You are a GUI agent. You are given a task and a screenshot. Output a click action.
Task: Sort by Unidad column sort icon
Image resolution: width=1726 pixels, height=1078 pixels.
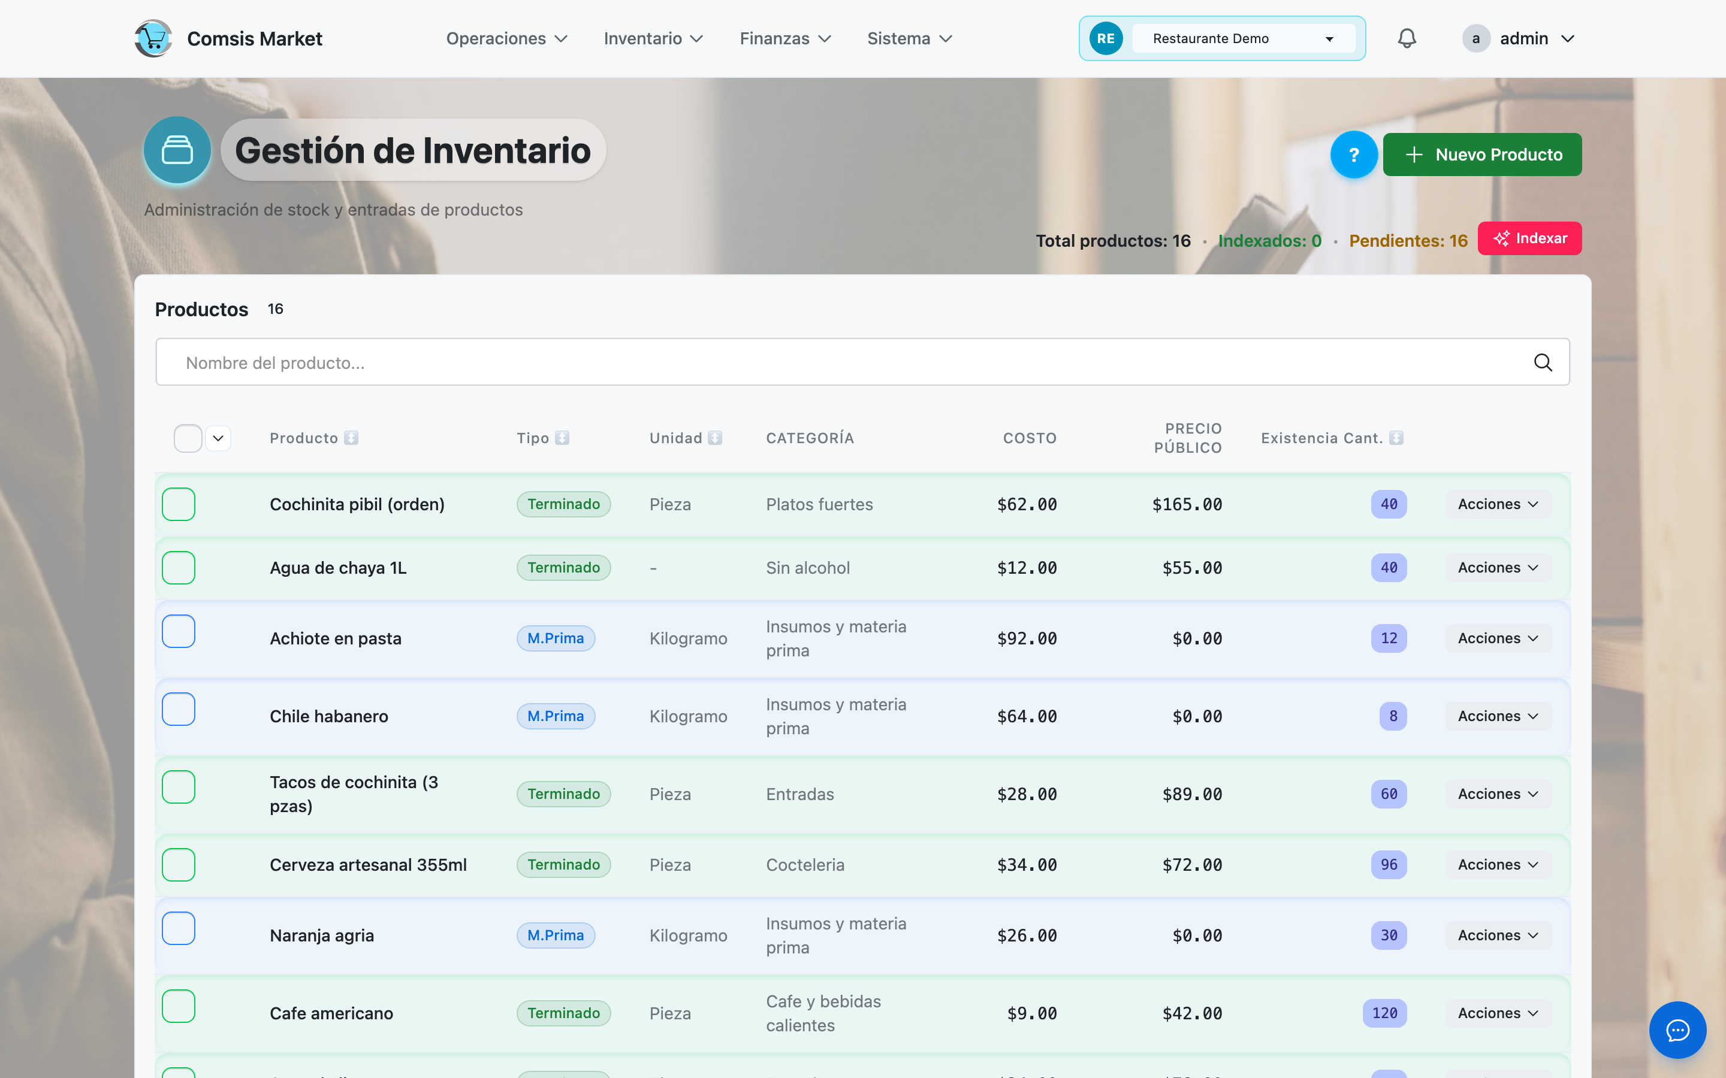click(714, 438)
